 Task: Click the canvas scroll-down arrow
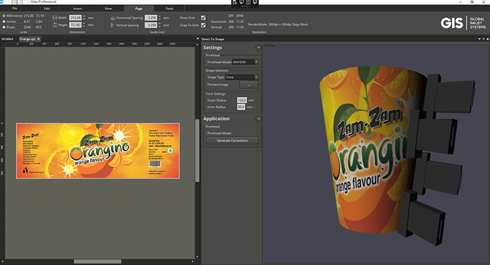(197, 257)
